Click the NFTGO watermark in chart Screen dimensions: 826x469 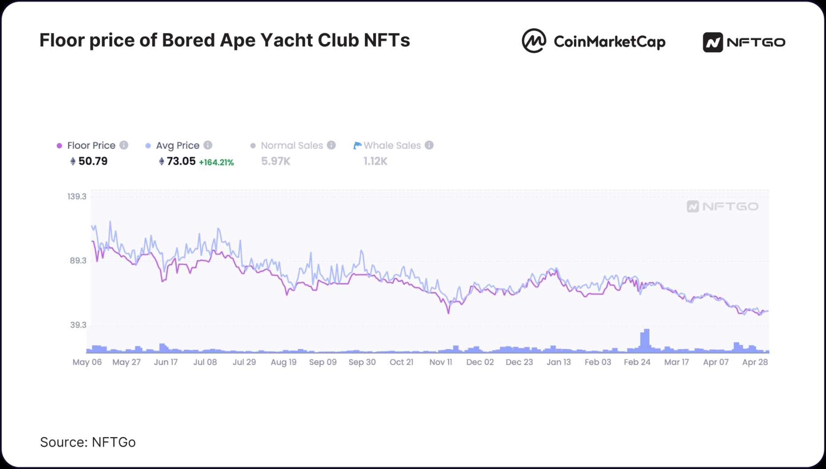(722, 207)
